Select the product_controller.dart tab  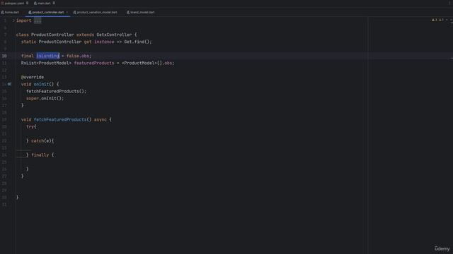[47, 13]
